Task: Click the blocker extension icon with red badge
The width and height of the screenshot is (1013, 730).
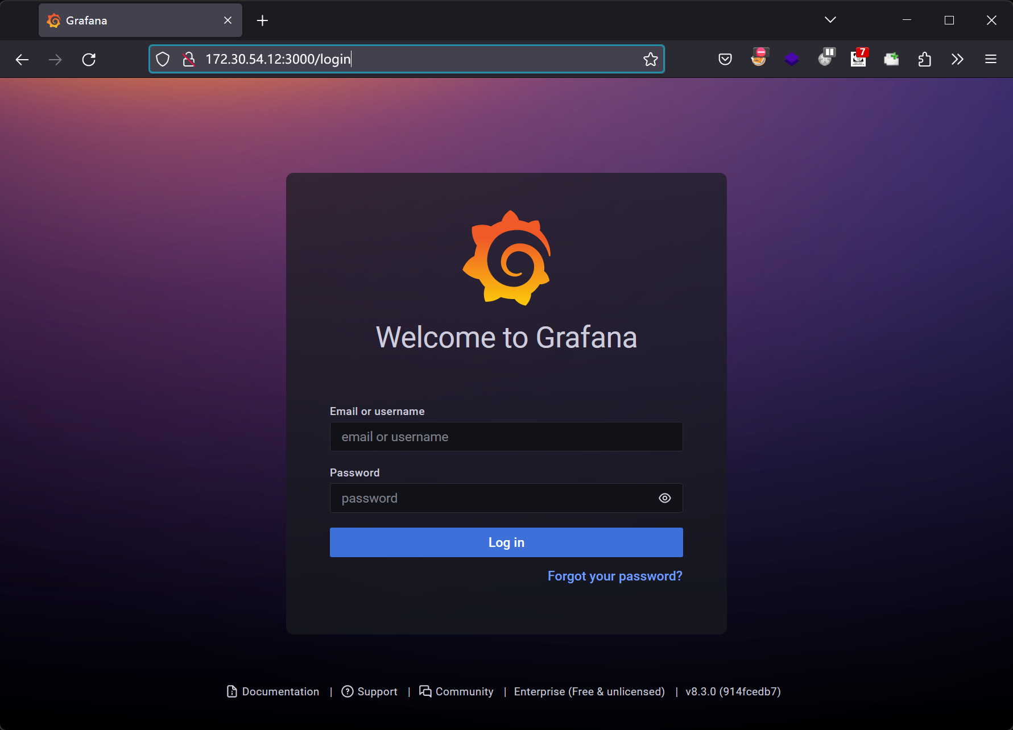Action: click(759, 57)
